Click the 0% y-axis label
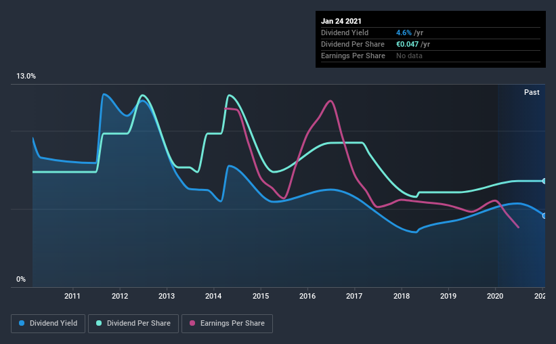The width and height of the screenshot is (556, 344). coord(21,280)
